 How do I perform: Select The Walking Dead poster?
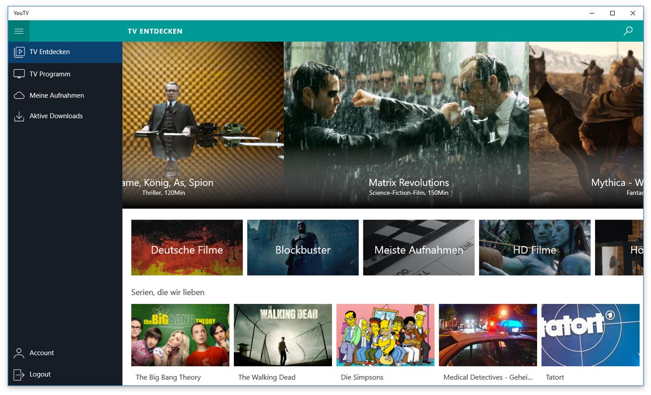click(283, 335)
